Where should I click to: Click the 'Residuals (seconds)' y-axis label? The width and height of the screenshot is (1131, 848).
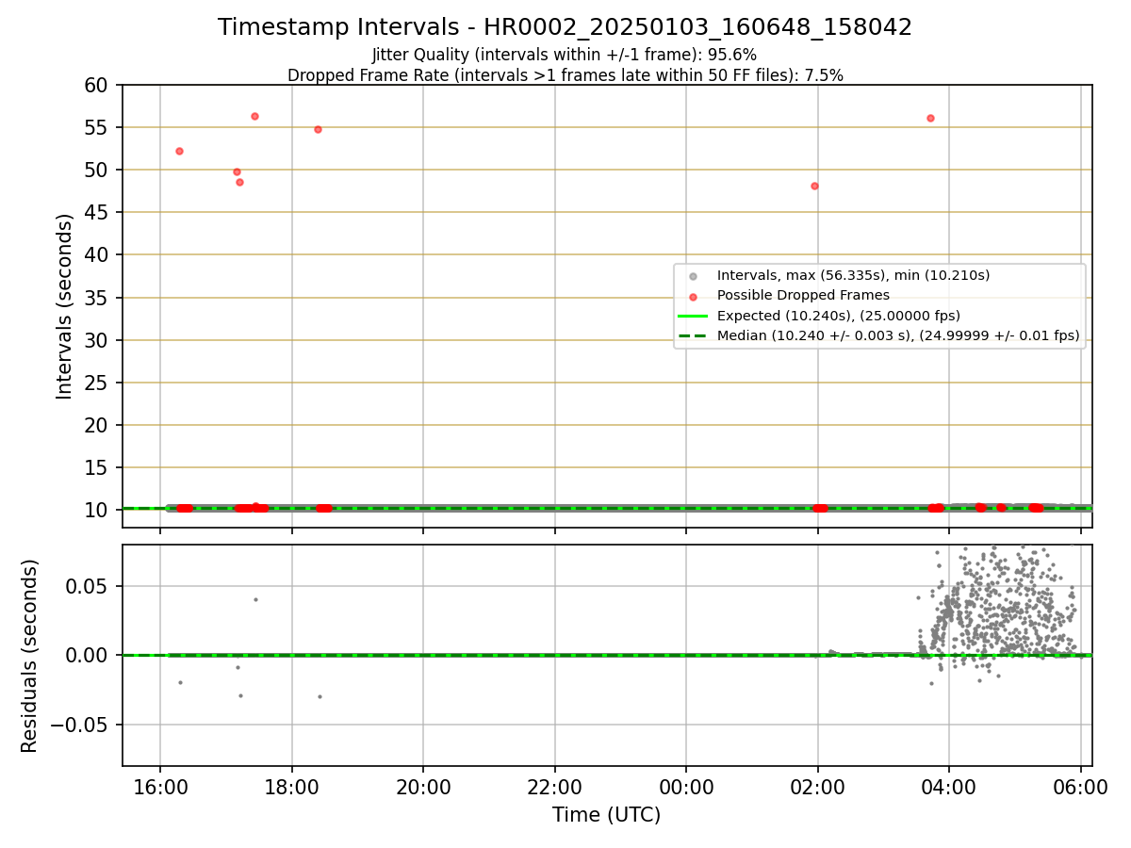[x=30, y=656]
